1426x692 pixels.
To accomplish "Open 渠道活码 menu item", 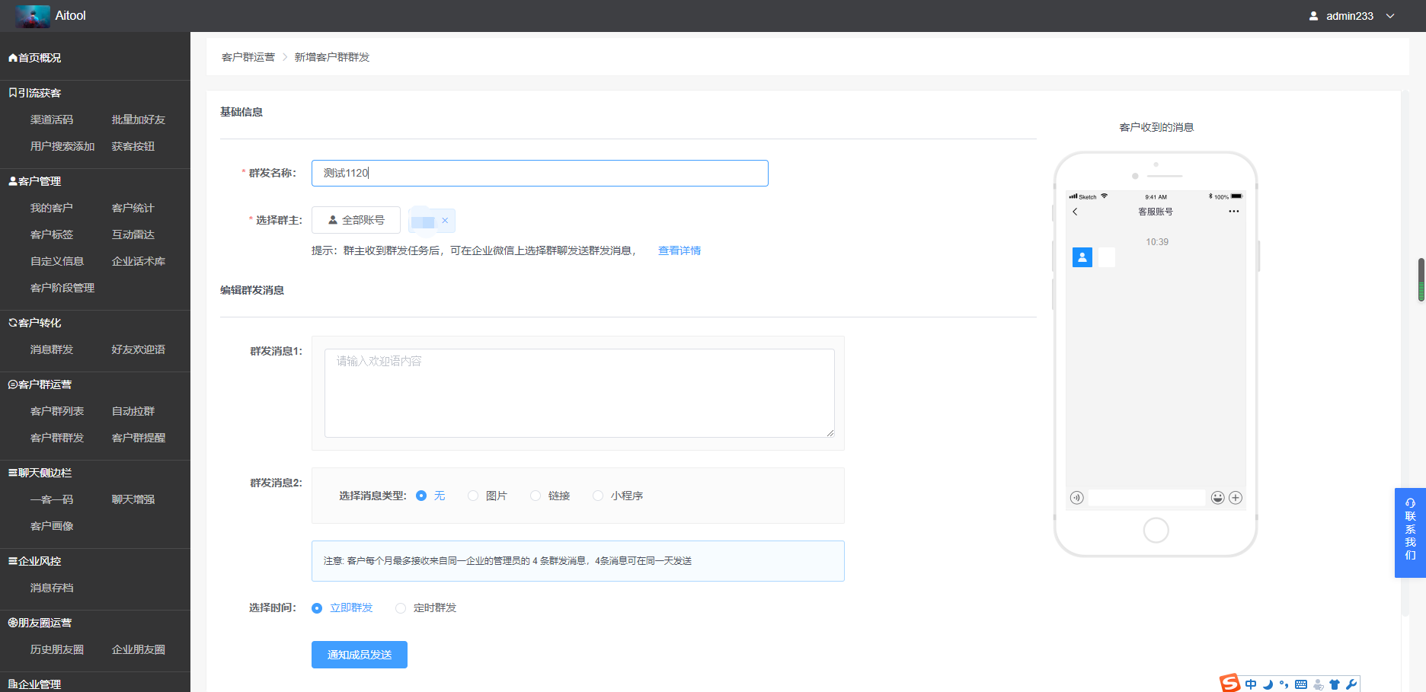I will pos(52,120).
